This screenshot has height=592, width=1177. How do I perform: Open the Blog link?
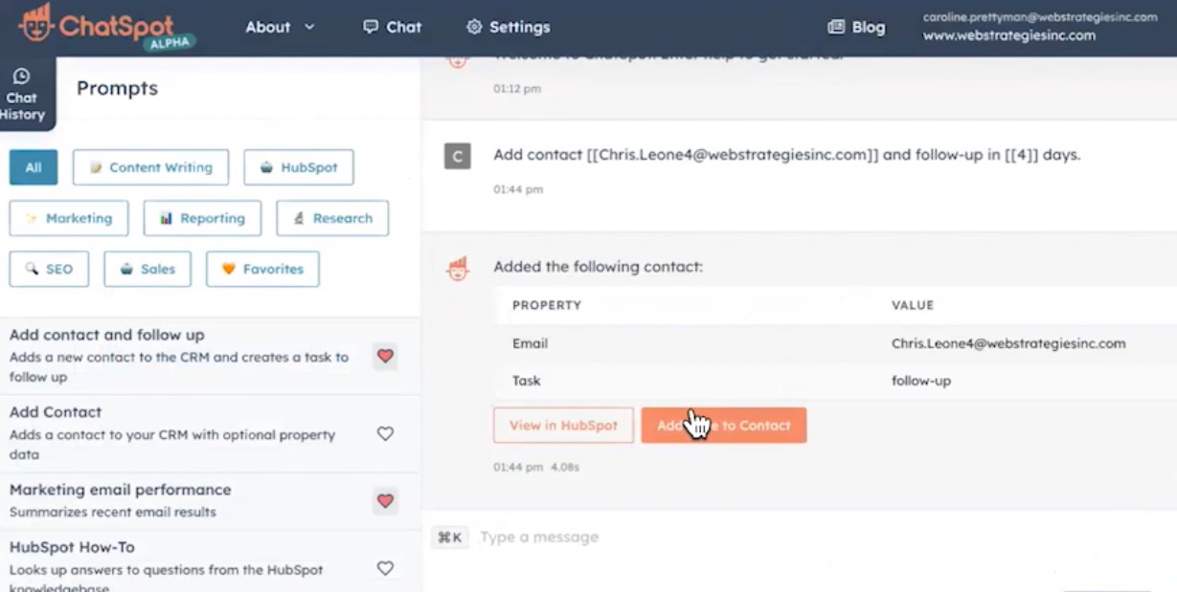pos(856,27)
